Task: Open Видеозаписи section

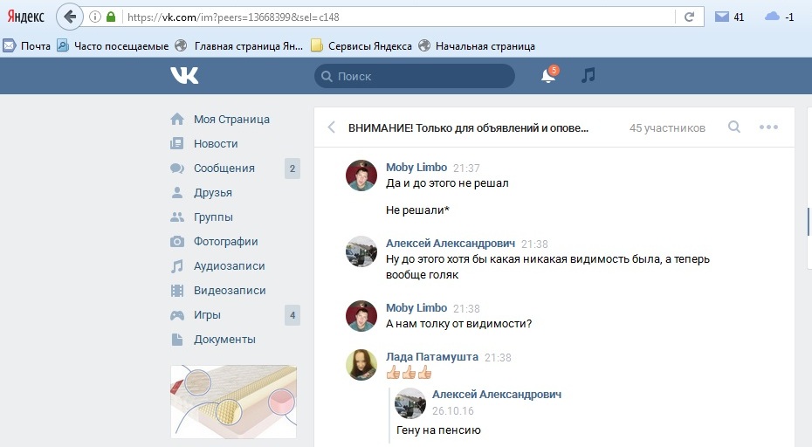Action: [x=230, y=291]
